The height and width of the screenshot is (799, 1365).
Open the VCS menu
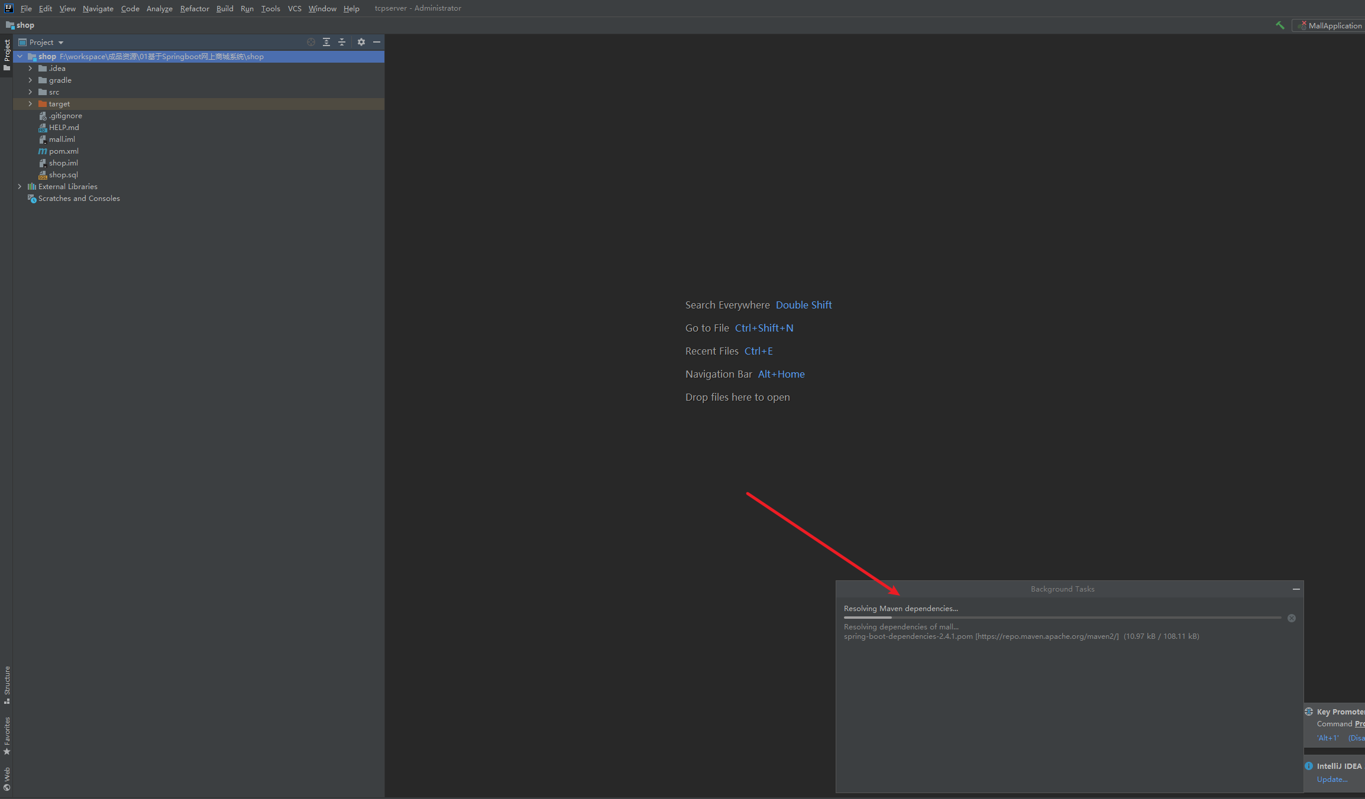(x=295, y=8)
